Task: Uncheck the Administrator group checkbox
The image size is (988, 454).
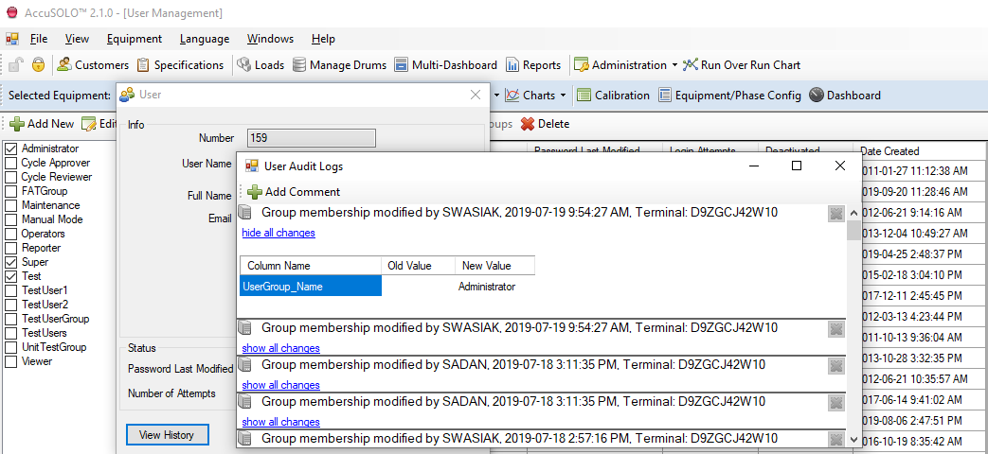Action: tap(11, 148)
